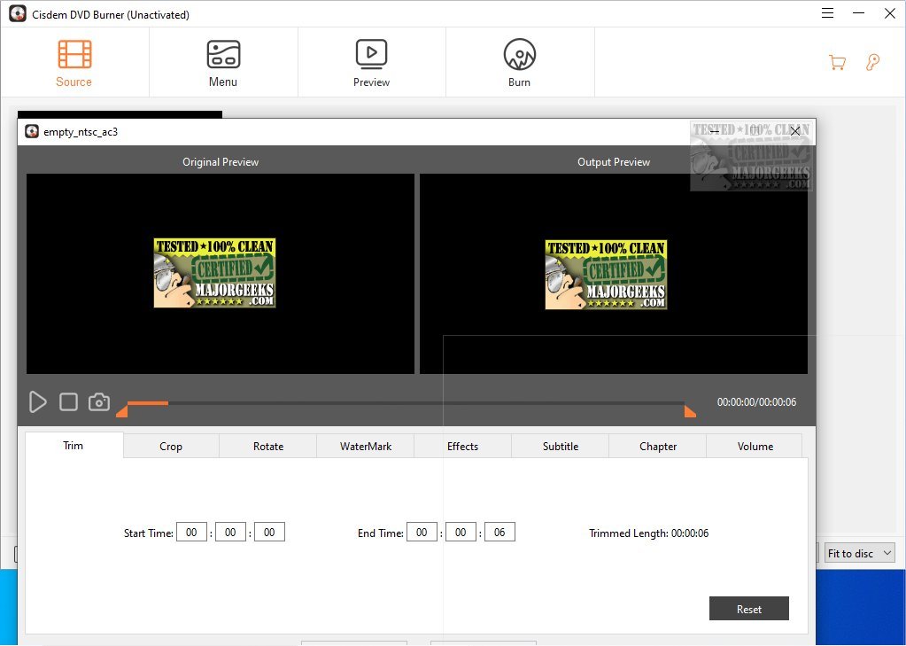Stop video playback
906x646 pixels.
(69, 402)
